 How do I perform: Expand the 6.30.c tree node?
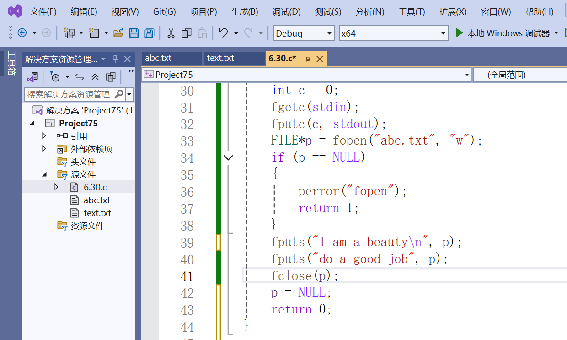[56, 187]
